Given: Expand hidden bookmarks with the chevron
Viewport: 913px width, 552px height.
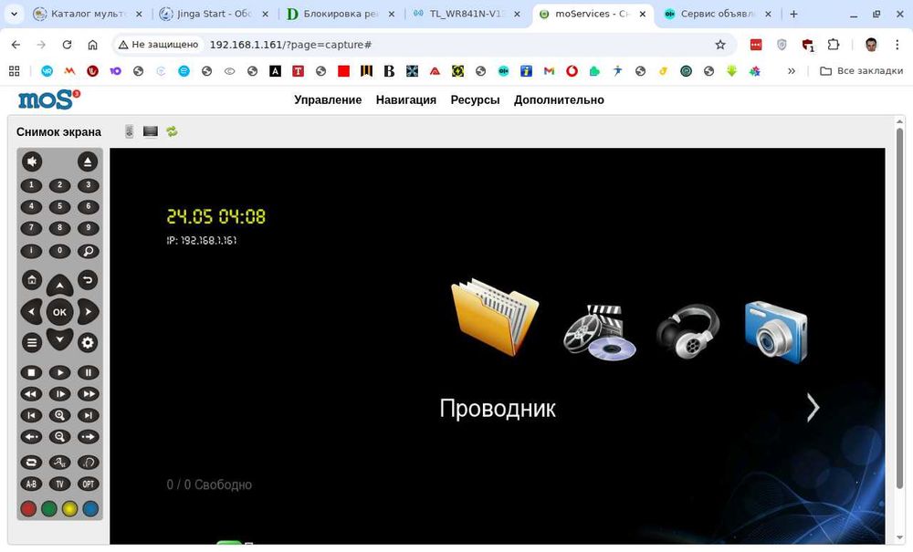Looking at the screenshot, I should [x=792, y=71].
